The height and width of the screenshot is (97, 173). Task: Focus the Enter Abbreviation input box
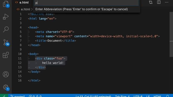[86, 3]
